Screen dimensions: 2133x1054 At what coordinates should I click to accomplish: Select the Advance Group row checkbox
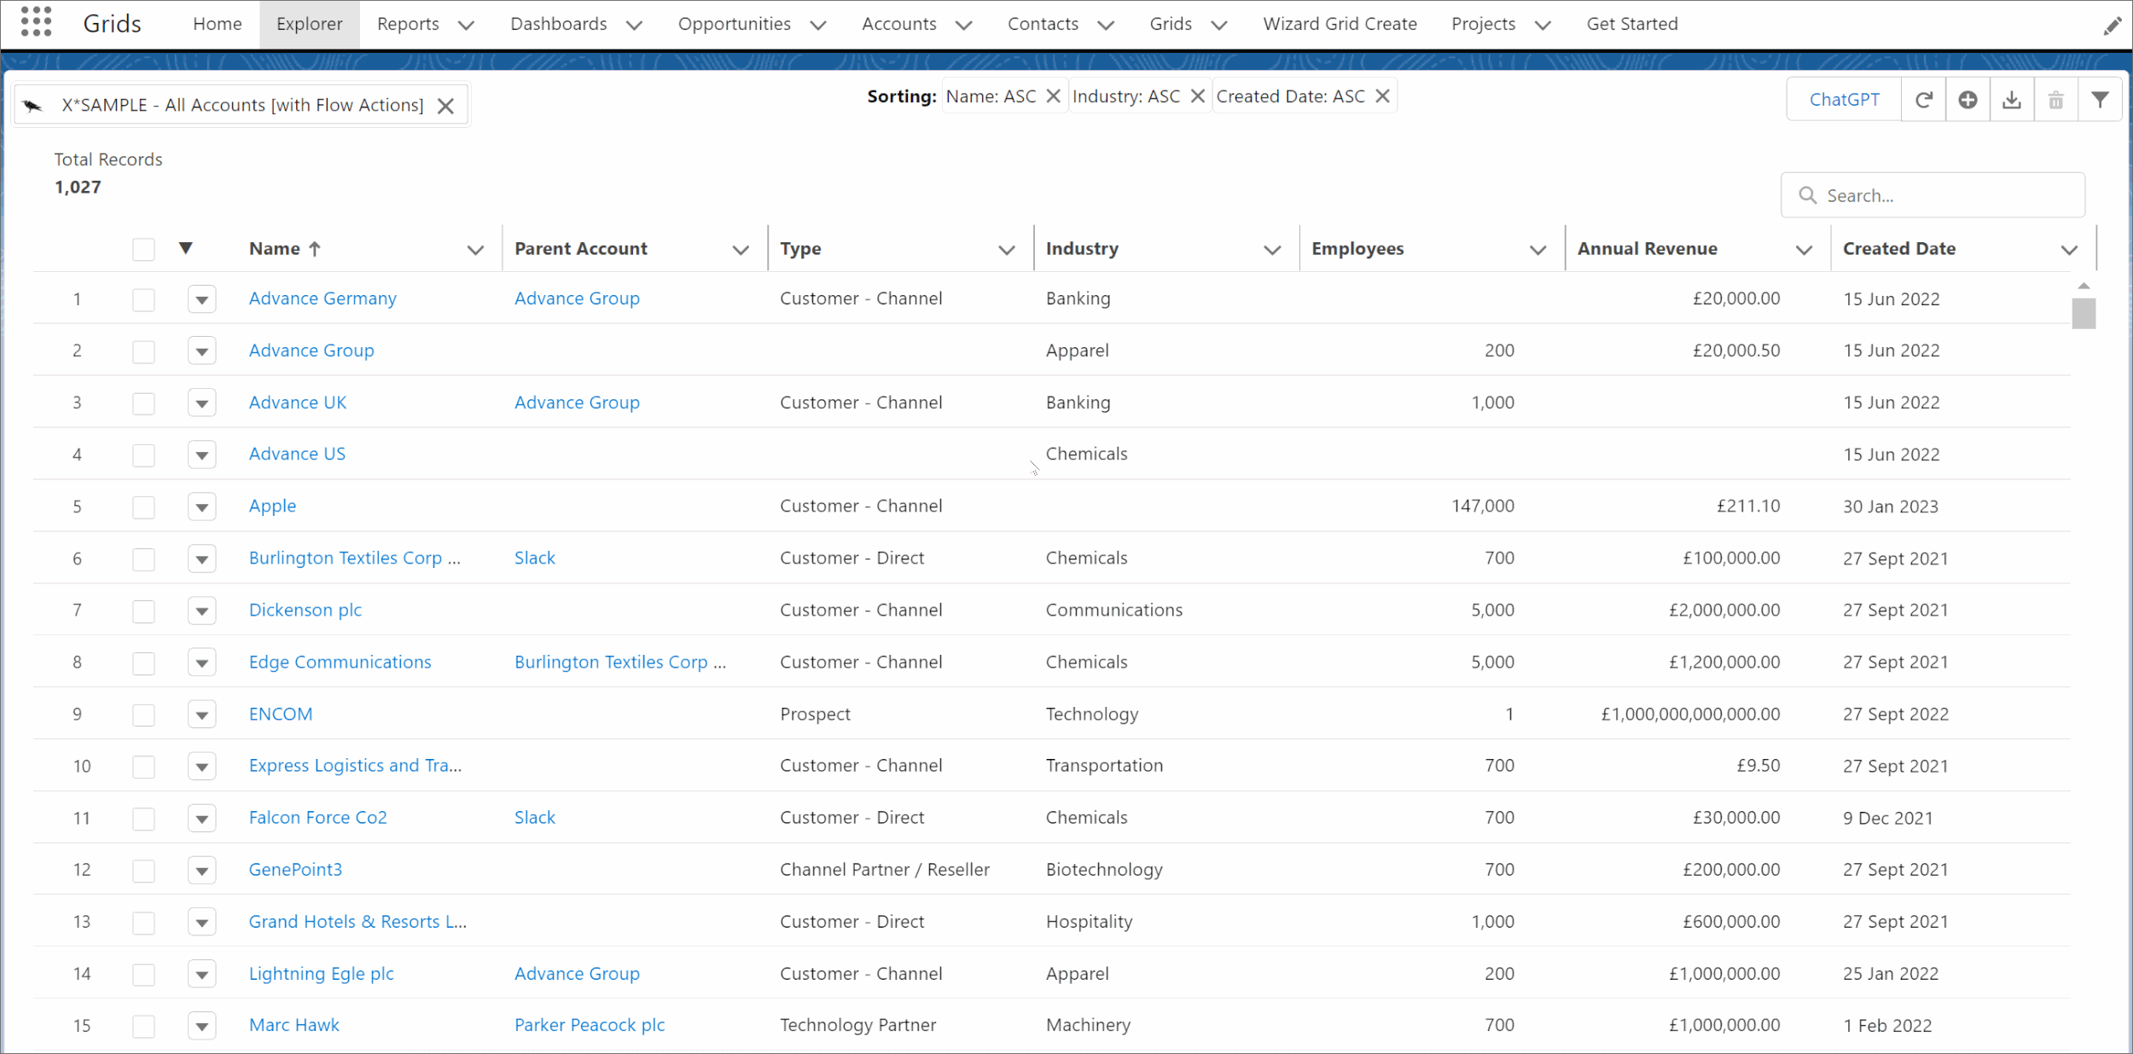pyautogui.click(x=143, y=351)
